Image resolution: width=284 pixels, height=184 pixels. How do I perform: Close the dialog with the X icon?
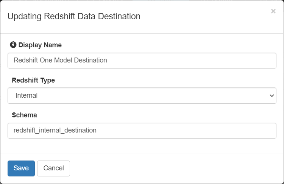(273, 11)
